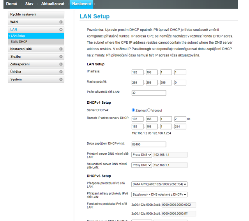Open primary DNS Proxy DNS dropdown
The image size is (249, 221).
click(141, 154)
